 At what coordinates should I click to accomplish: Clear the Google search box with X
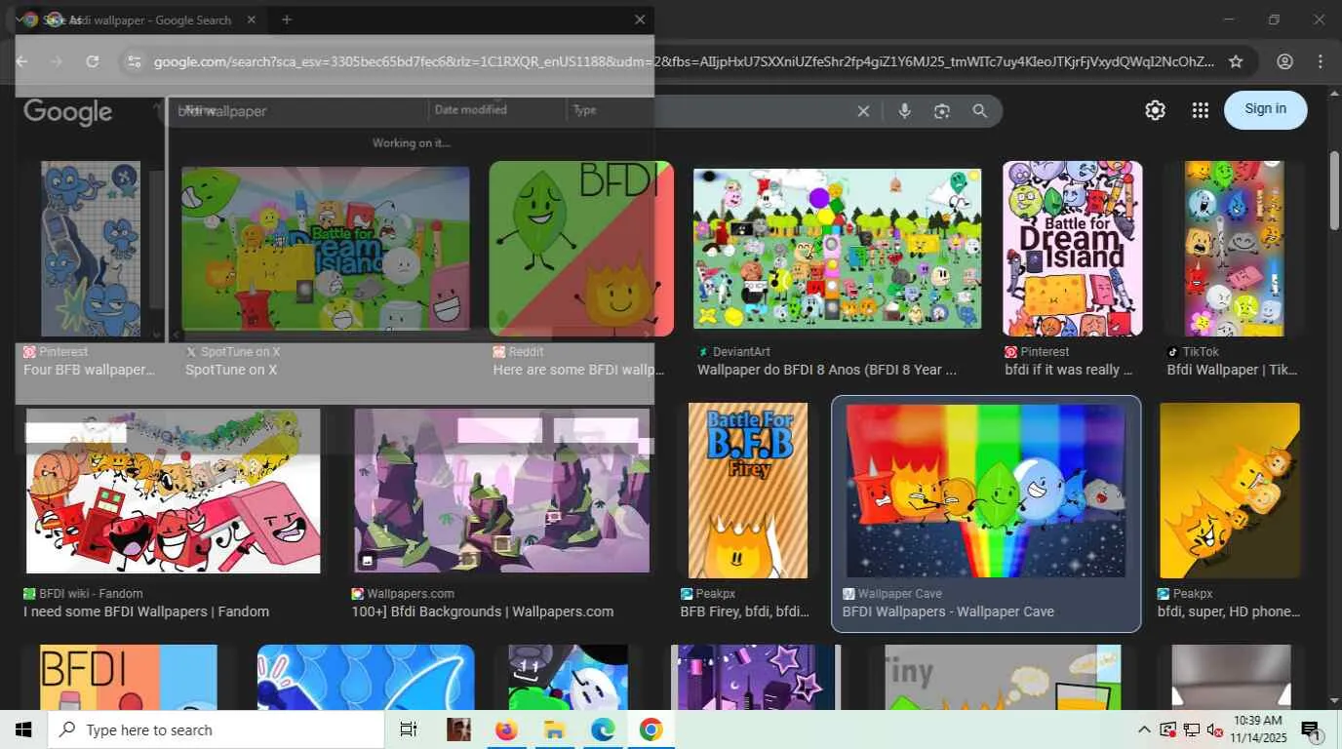863,111
